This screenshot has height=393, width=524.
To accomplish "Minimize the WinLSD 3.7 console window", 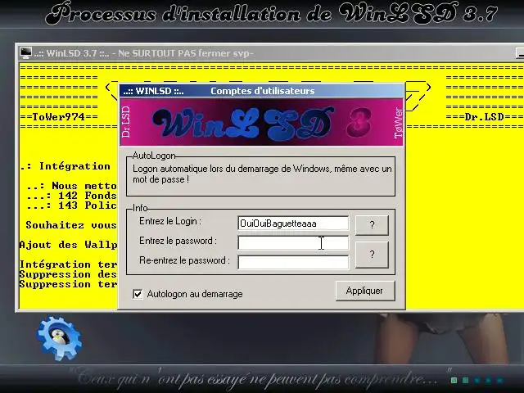I will (x=520, y=53).
